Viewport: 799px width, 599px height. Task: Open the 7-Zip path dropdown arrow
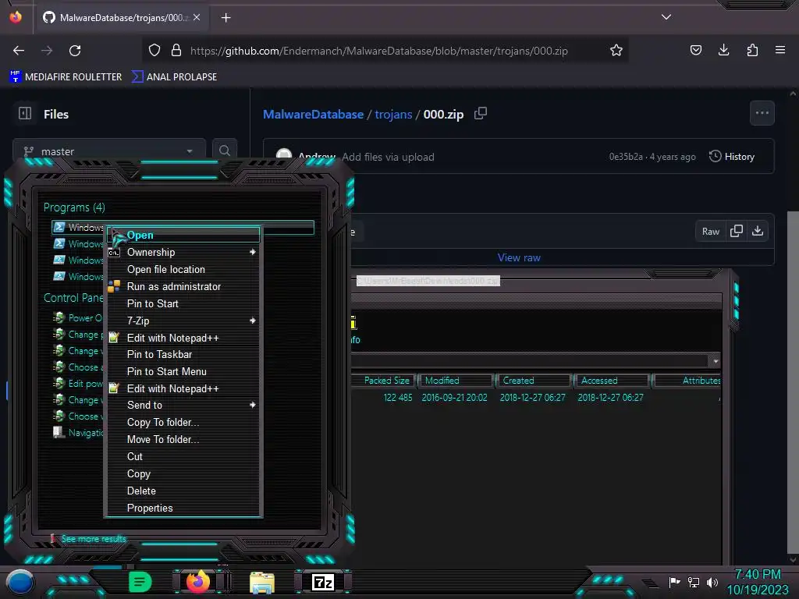pos(716,361)
